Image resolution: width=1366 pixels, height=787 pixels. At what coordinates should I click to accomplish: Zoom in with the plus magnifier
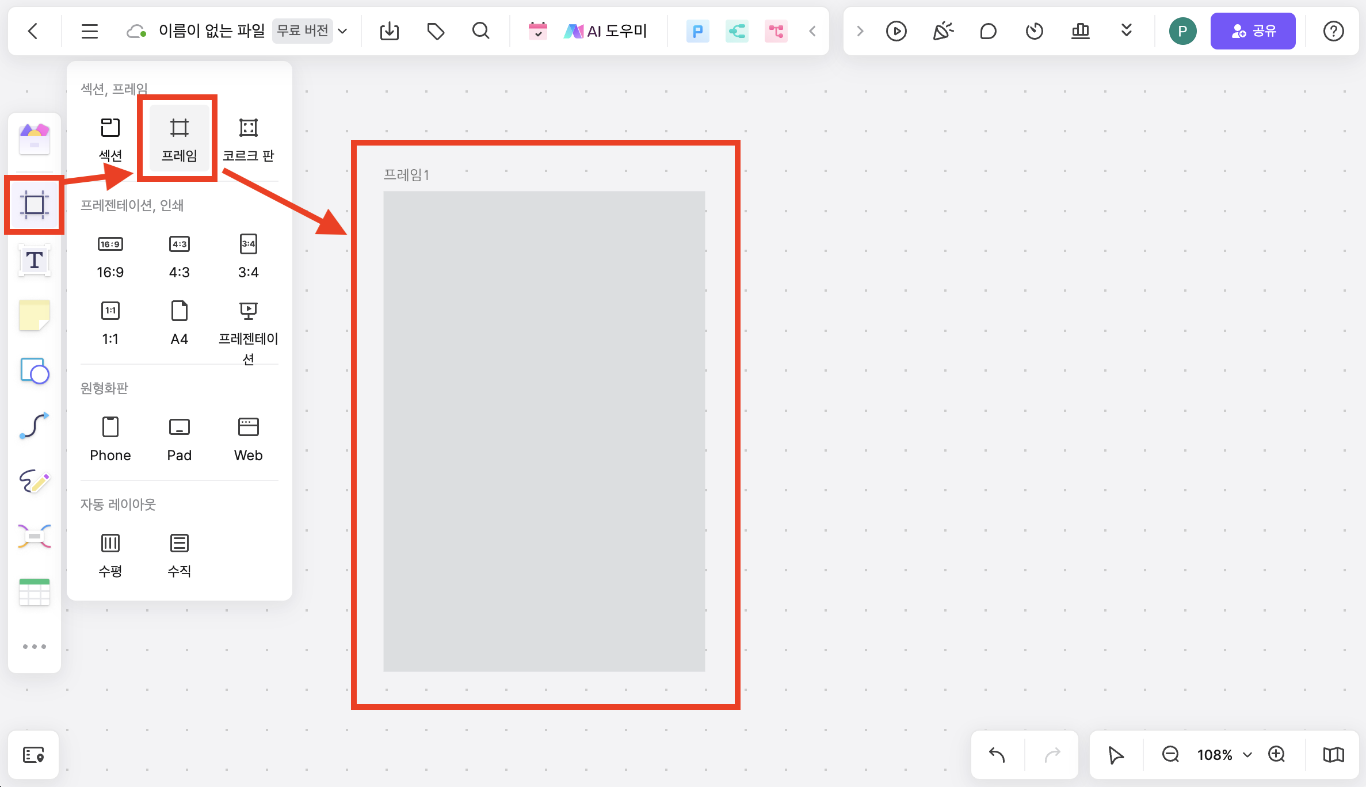(x=1277, y=754)
